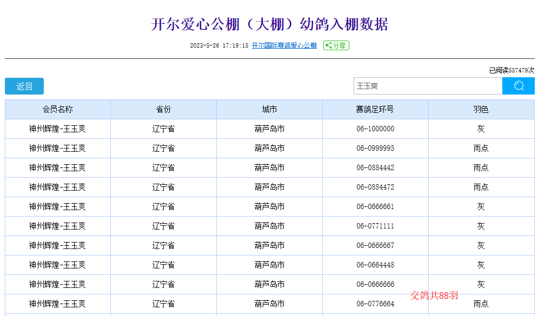Click ring number 06-0884472 in the table
Screen dimensions: 538x316
(375, 187)
